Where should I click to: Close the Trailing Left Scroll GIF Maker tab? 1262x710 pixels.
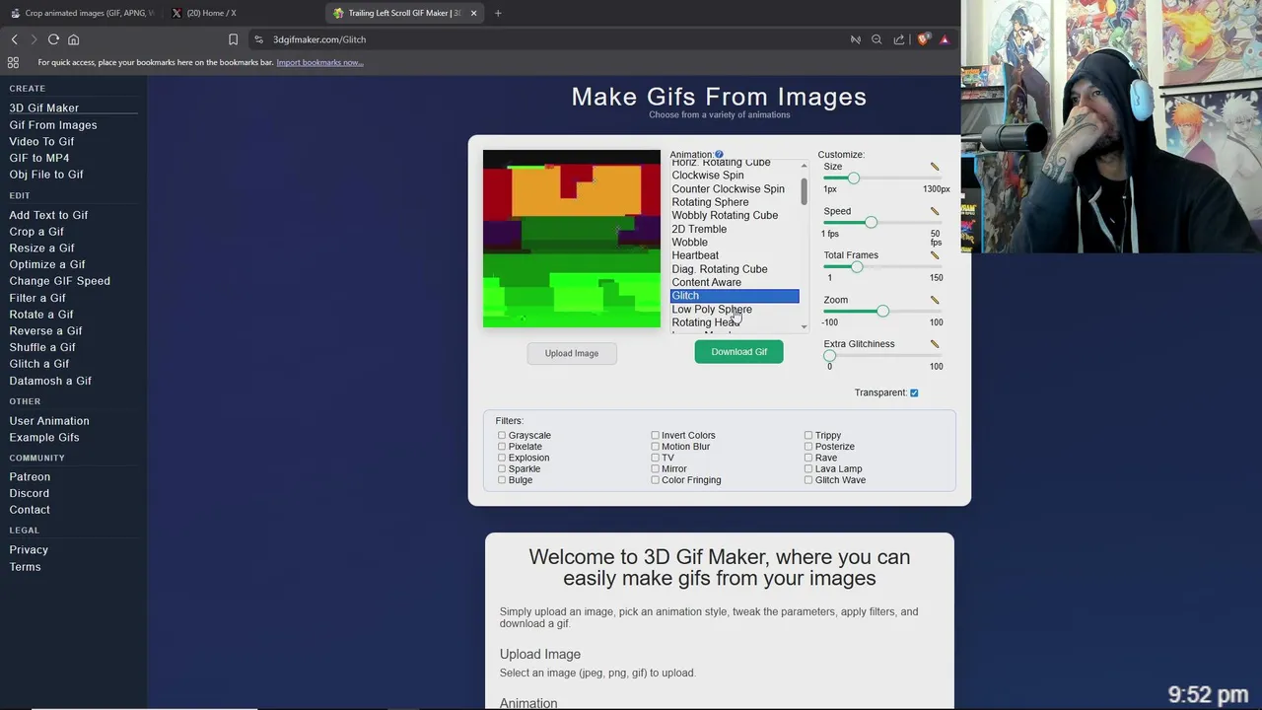click(473, 13)
